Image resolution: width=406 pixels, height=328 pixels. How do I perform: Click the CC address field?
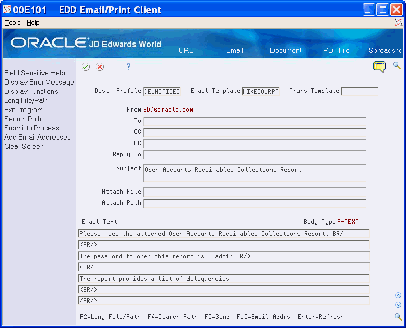pyautogui.click(x=255, y=132)
